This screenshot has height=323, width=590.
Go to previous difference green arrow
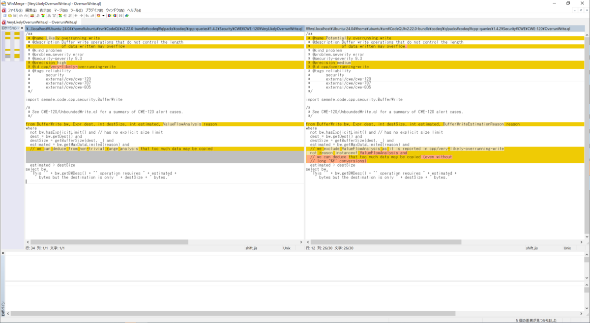coord(43,15)
